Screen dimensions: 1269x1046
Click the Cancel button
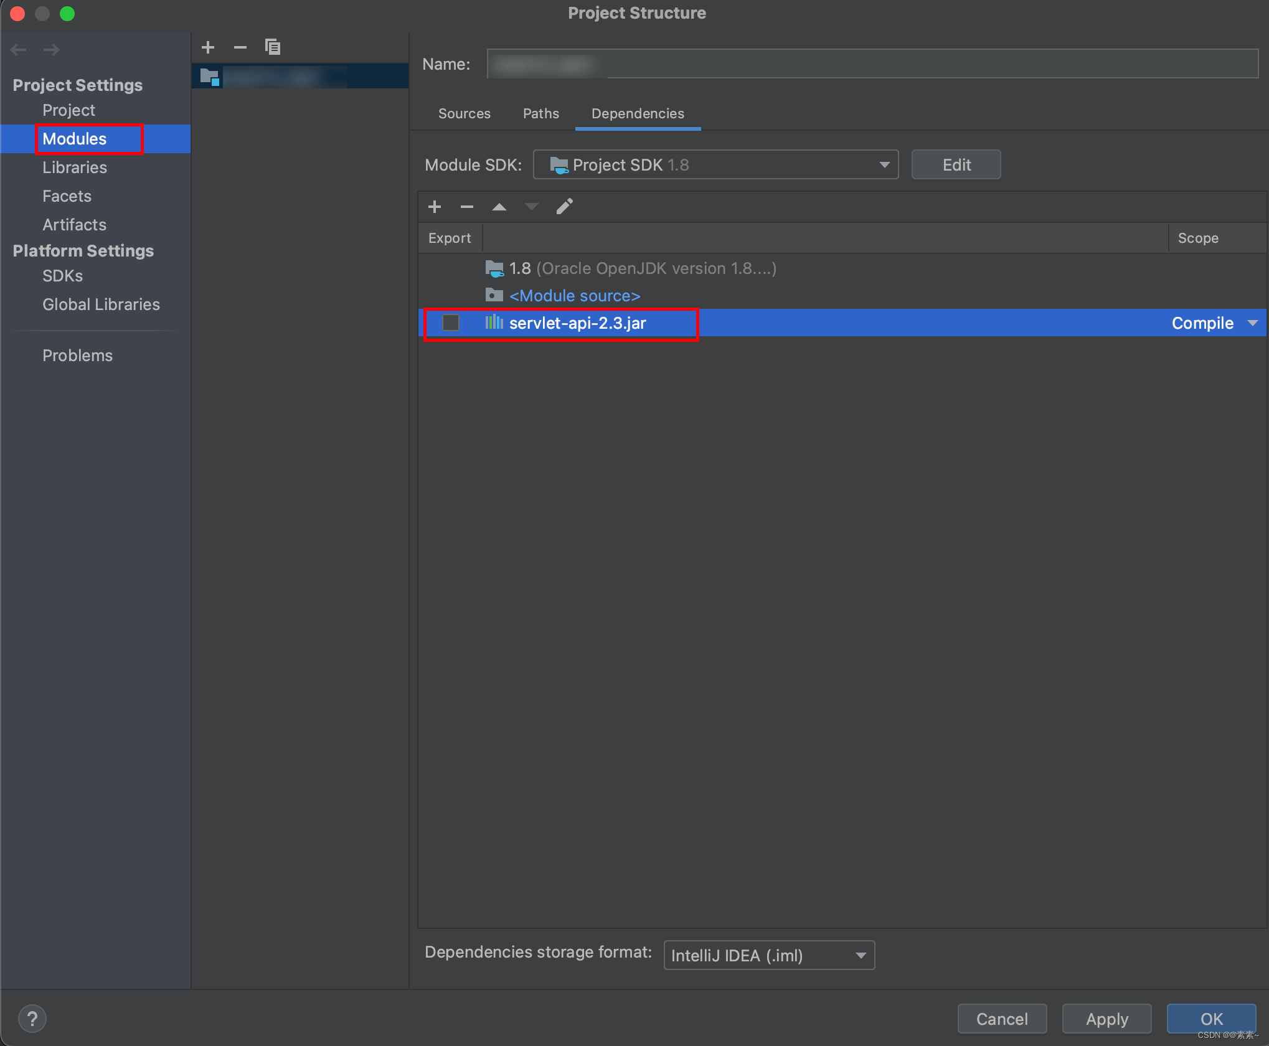click(1002, 1019)
